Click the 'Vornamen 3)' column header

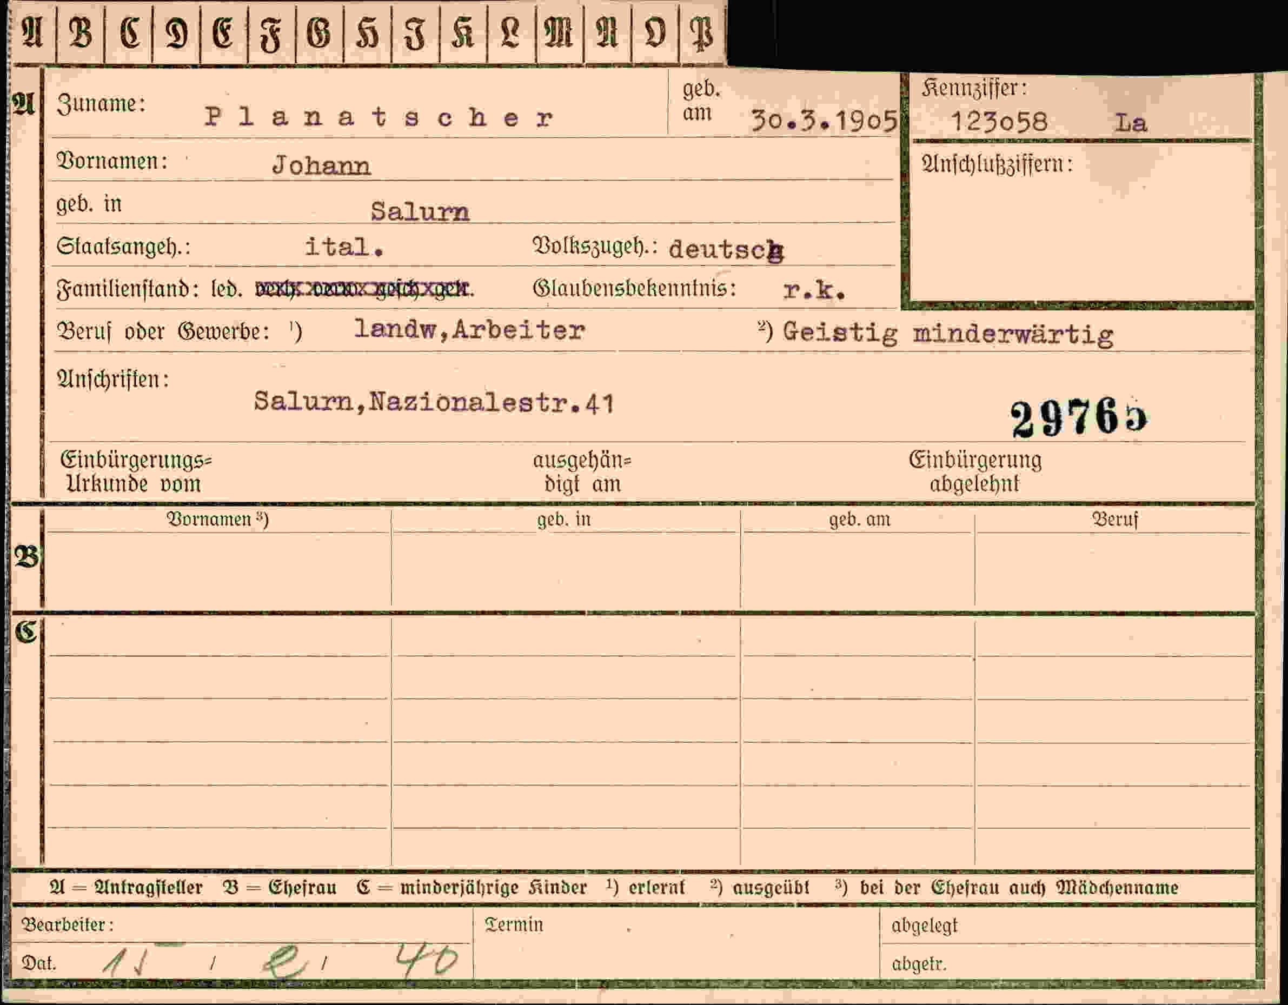(x=217, y=519)
